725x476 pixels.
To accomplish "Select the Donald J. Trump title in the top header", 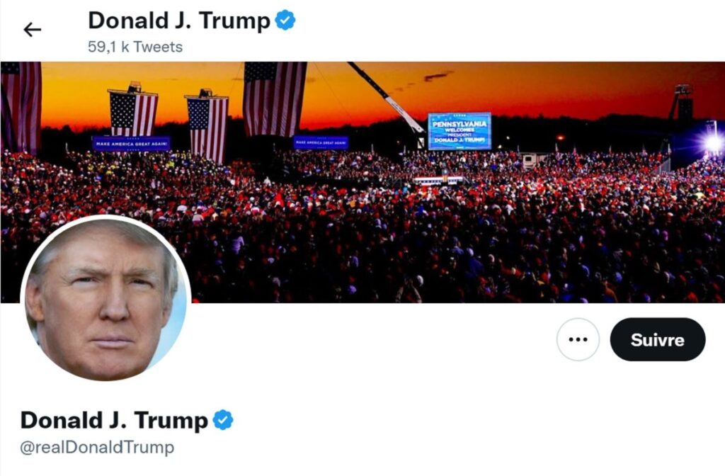I will coord(179,21).
